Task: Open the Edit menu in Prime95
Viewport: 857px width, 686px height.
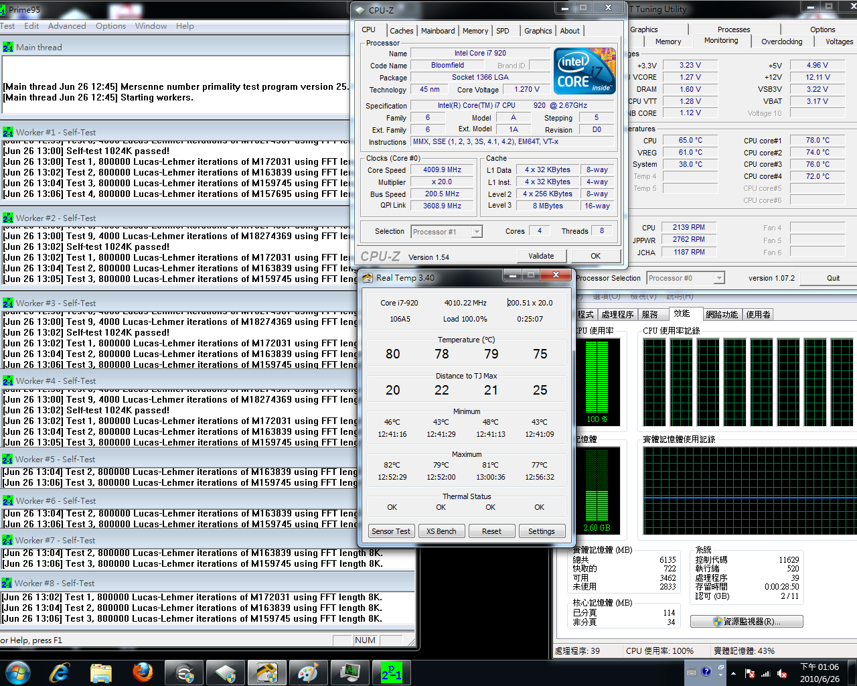Action: click(31, 26)
